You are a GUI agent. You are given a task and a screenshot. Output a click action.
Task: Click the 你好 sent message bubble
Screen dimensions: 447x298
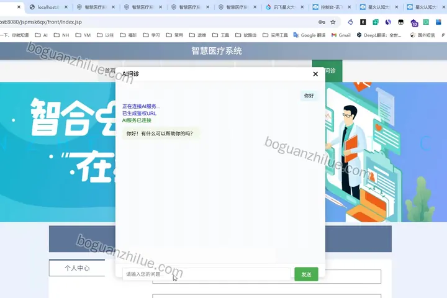pos(309,96)
